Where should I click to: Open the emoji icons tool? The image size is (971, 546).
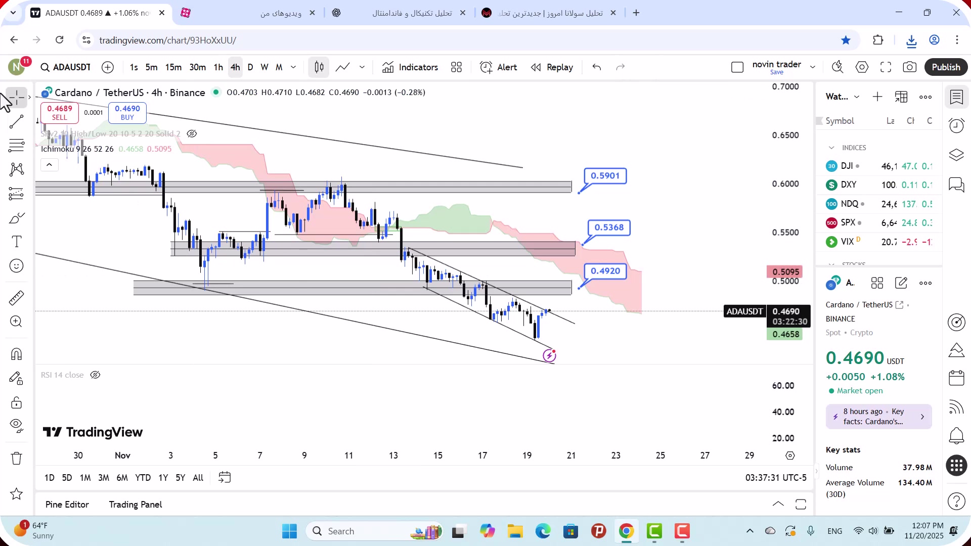[17, 266]
